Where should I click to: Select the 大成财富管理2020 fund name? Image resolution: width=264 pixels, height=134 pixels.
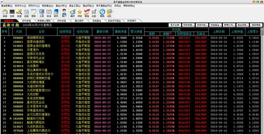point(39,90)
